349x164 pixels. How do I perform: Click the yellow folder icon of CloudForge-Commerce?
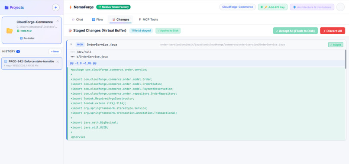click(10, 31)
